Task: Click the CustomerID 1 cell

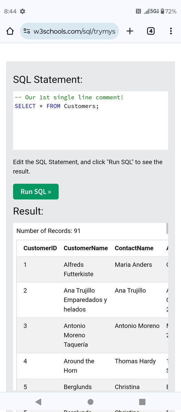Action: click(25, 265)
